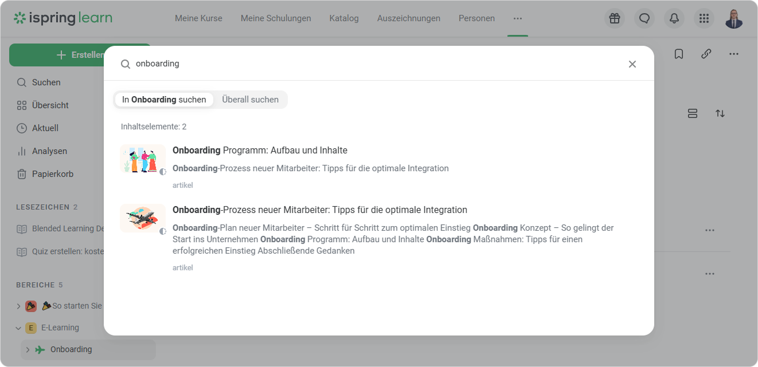Collapse the E-Learning area
The width and height of the screenshot is (758, 367).
(19, 328)
